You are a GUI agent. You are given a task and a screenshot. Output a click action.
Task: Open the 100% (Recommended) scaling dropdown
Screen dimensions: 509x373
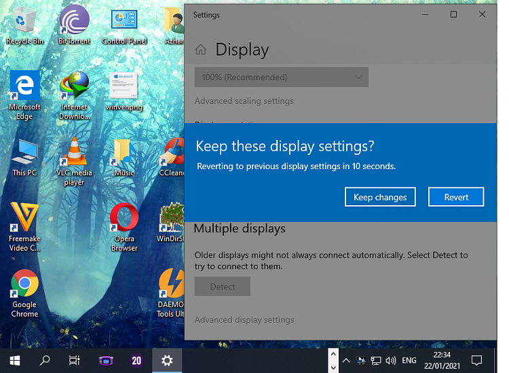click(282, 77)
